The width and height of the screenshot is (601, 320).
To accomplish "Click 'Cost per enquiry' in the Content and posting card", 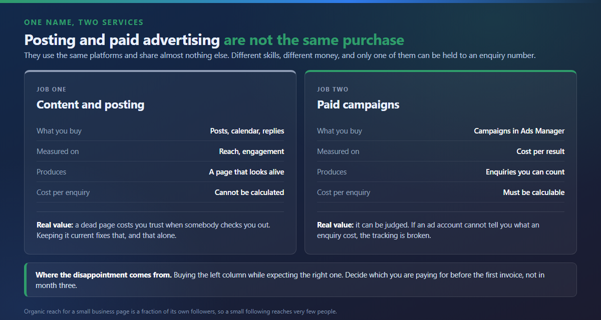I will point(63,192).
